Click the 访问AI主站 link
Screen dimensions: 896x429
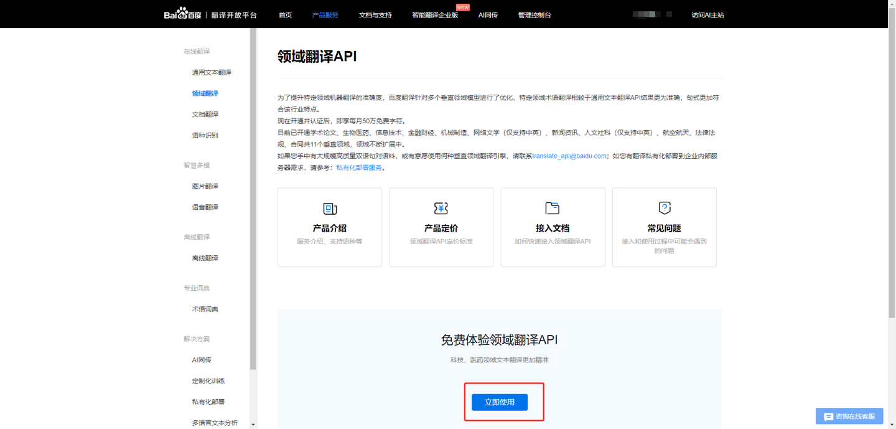(707, 15)
